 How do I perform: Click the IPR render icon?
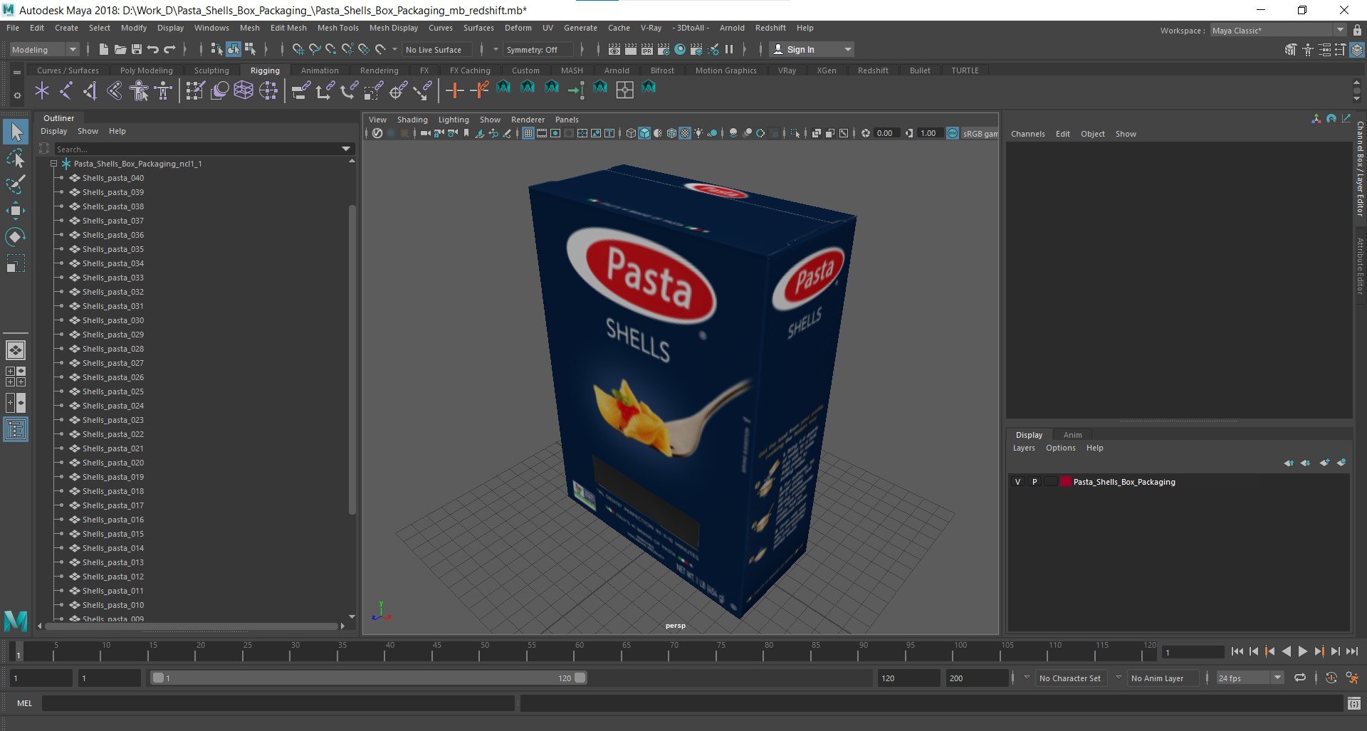(647, 49)
